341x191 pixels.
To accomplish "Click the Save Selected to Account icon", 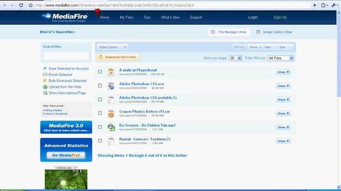I will click(x=45, y=68).
